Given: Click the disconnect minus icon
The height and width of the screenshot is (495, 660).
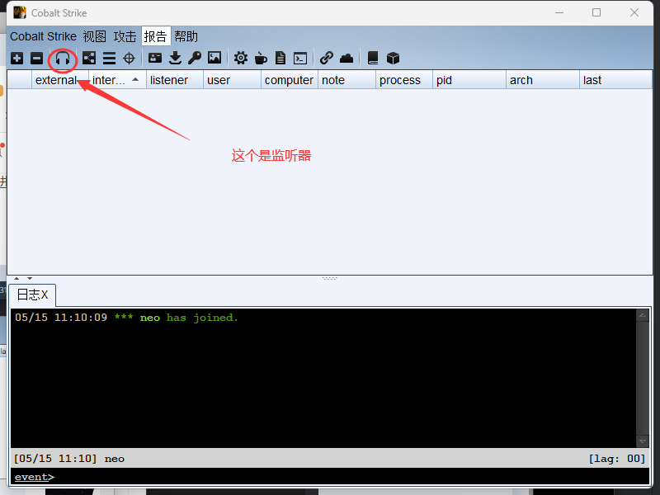Looking at the screenshot, I should (36, 58).
